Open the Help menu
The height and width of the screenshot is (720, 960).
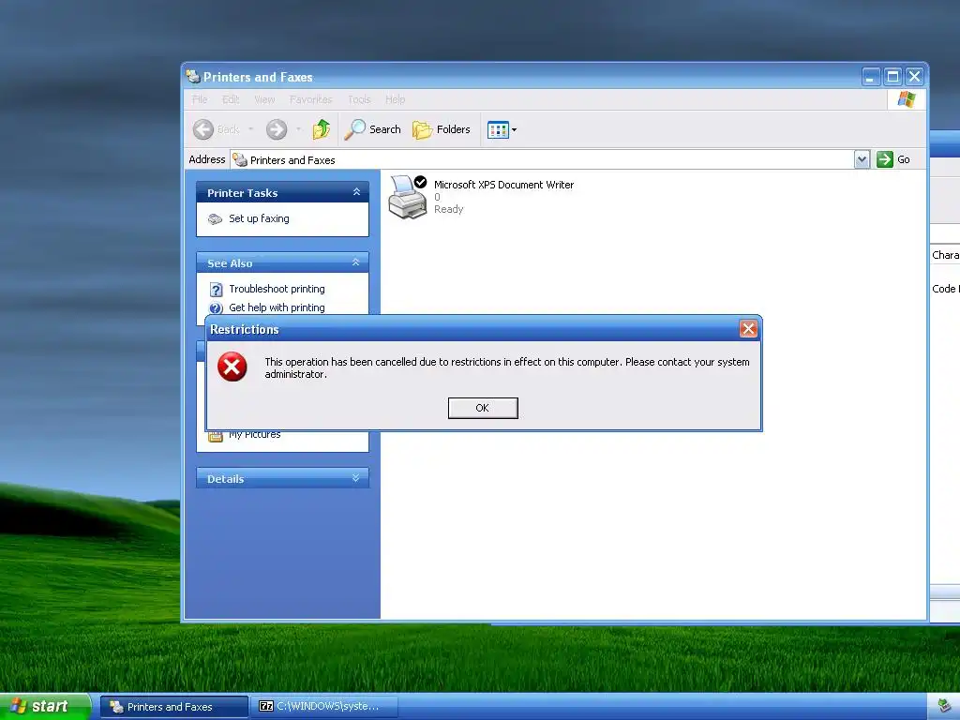pyautogui.click(x=395, y=99)
